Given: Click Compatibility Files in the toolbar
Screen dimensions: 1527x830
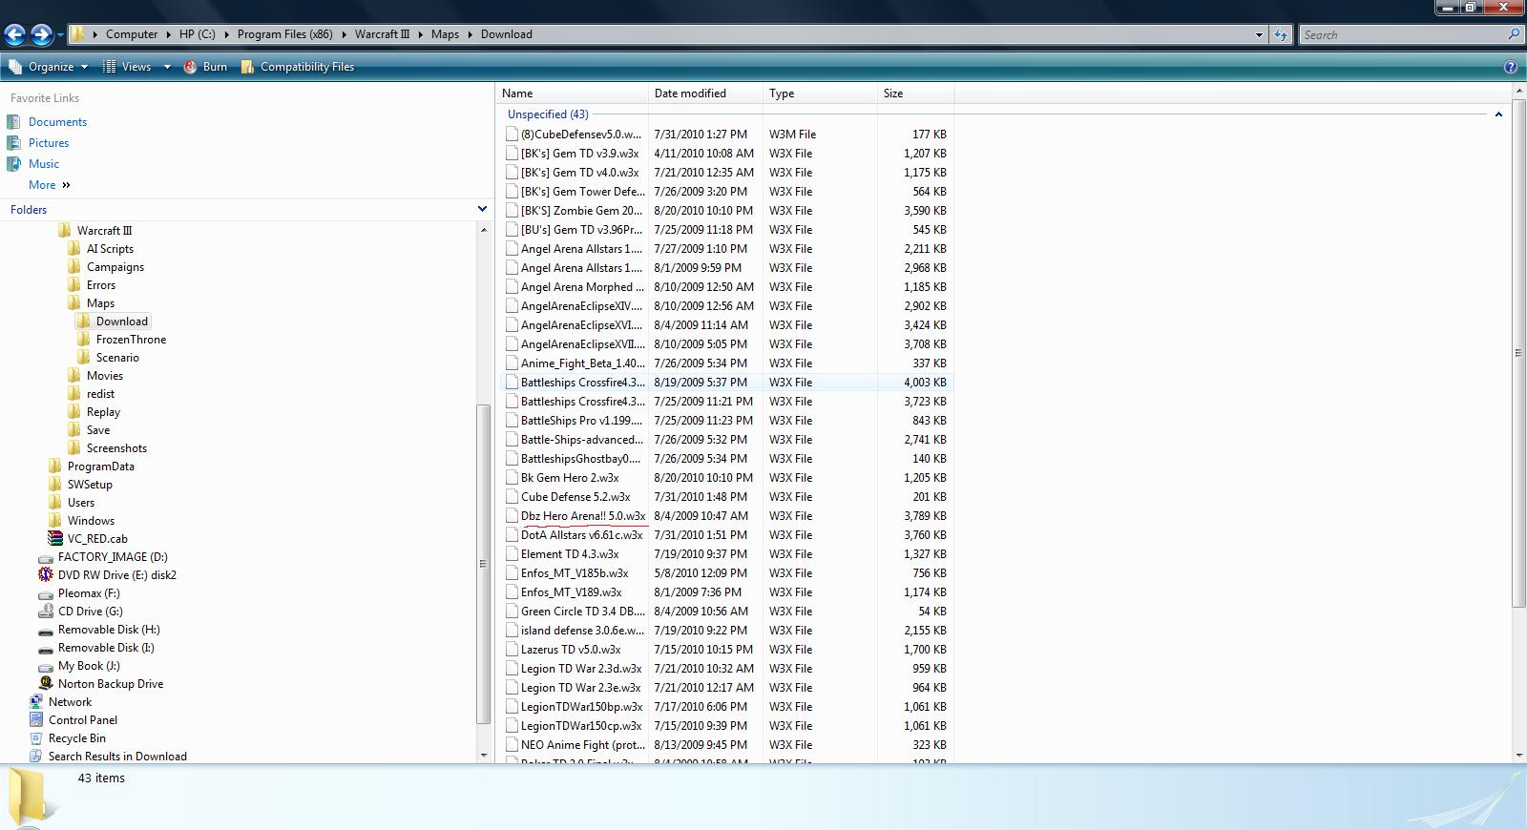Looking at the screenshot, I should pyautogui.click(x=298, y=67).
